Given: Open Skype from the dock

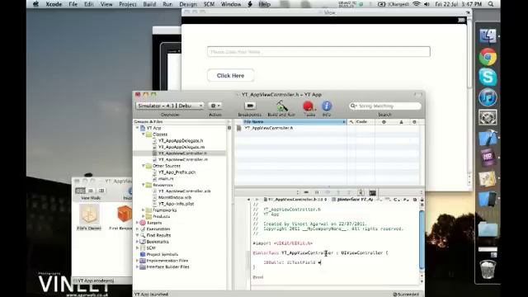Looking at the screenshot, I should tap(488, 77).
